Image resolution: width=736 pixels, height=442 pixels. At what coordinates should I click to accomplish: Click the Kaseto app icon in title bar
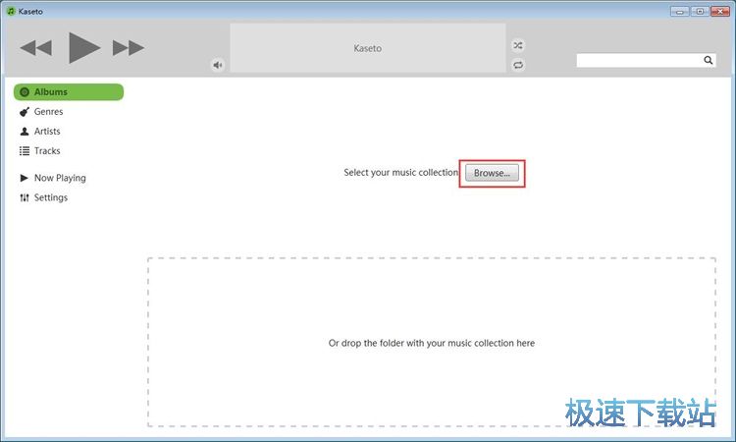click(11, 11)
